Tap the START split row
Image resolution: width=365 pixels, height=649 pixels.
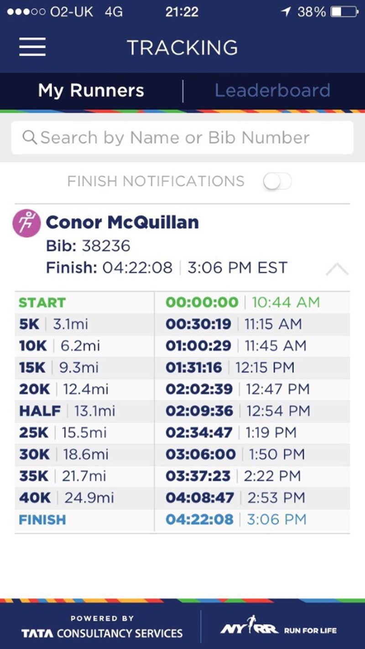(x=182, y=302)
